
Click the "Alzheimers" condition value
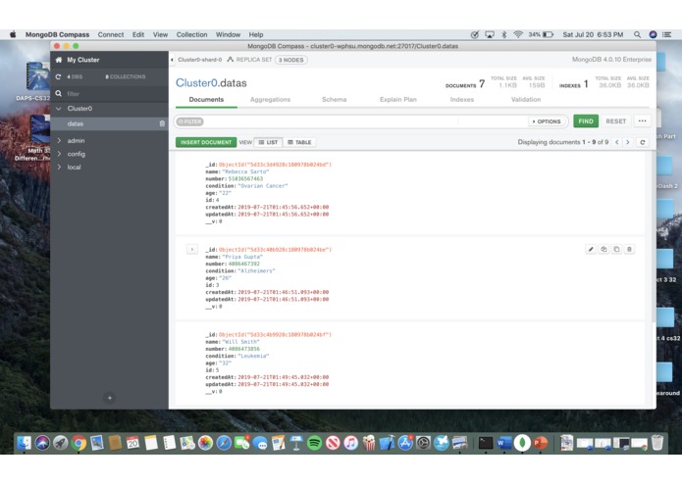click(257, 270)
